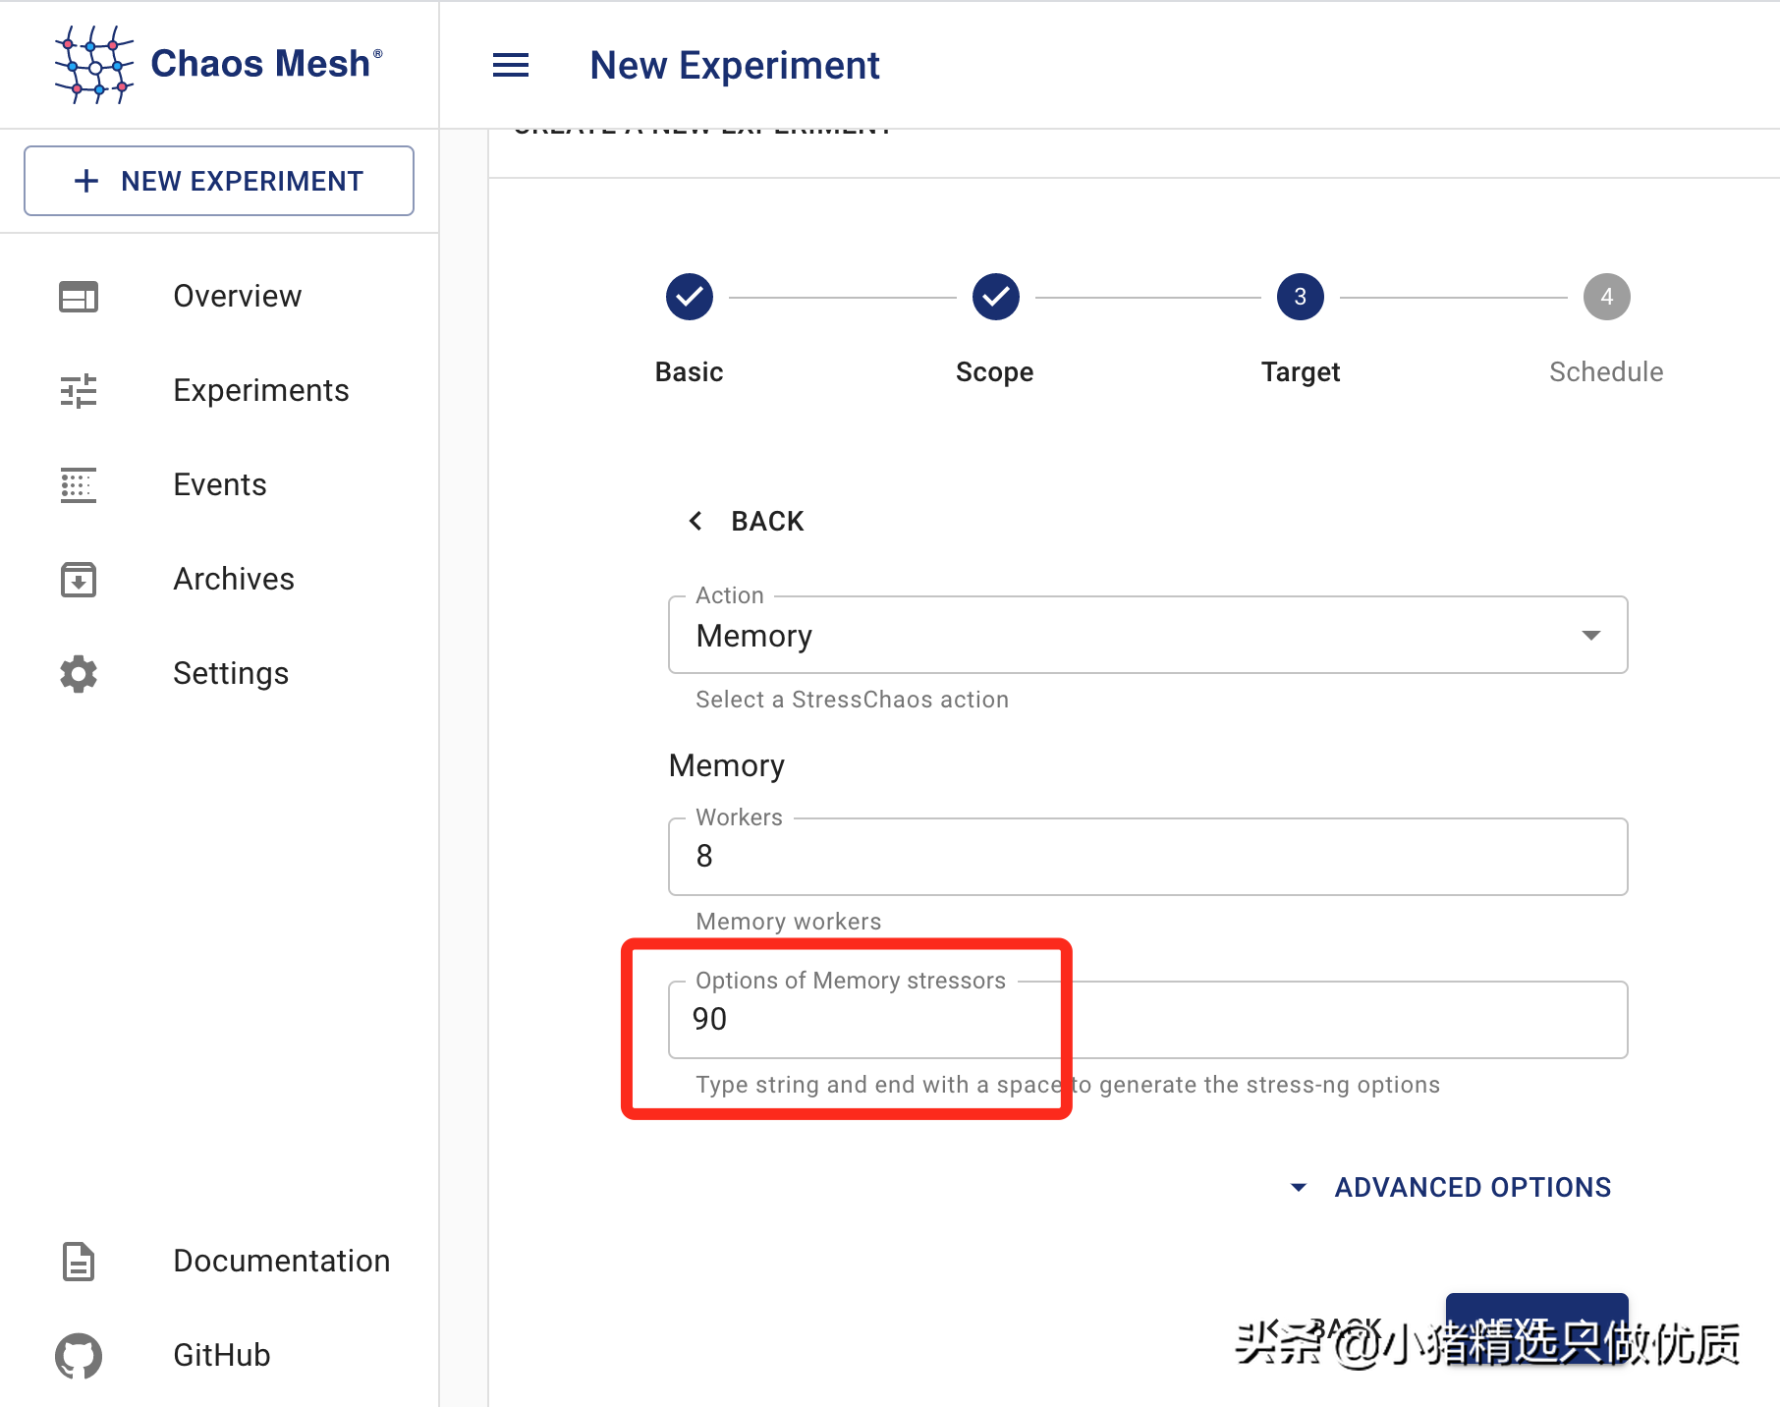Viewport: 1780px width, 1407px height.
Task: Open Overview from the sidebar
Action: [219, 297]
